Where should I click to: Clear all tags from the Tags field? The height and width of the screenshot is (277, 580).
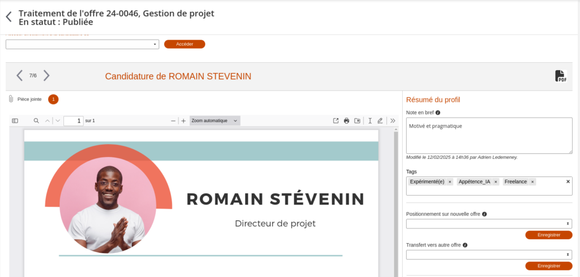[x=568, y=181]
